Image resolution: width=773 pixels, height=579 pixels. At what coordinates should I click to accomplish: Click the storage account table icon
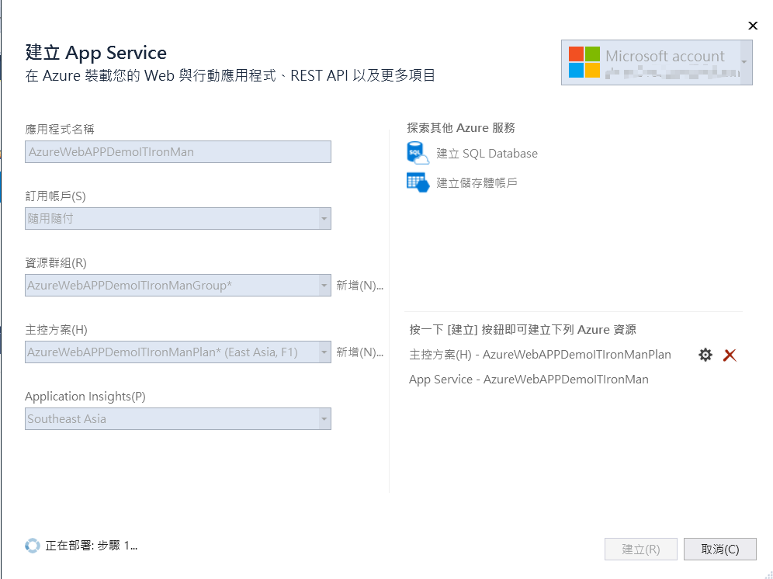(418, 182)
